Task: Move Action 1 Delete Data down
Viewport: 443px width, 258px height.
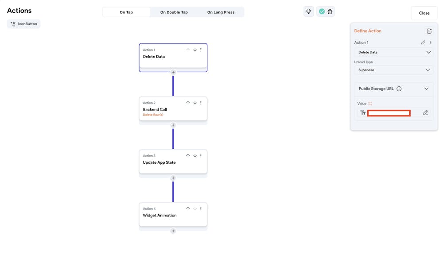Action: [x=195, y=50]
